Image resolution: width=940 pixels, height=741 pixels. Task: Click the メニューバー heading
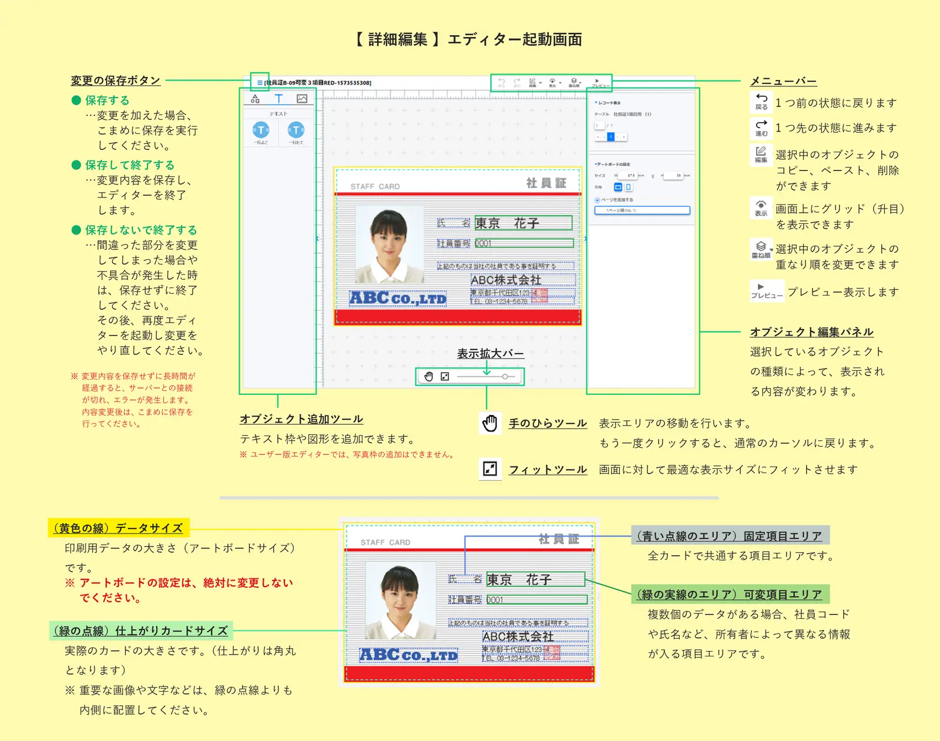[783, 81]
